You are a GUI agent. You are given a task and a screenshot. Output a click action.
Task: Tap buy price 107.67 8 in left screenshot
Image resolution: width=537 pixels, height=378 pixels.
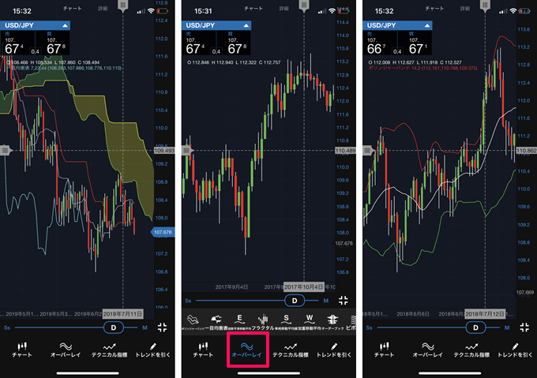[x=55, y=43]
